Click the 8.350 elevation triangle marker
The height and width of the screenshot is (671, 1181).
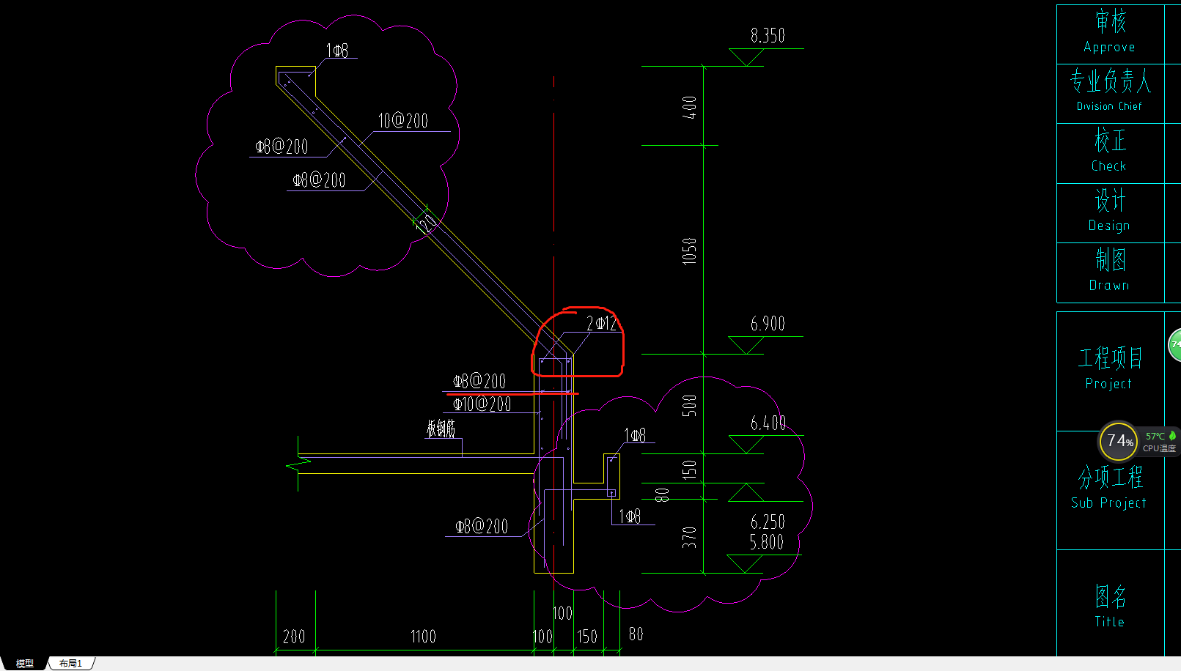click(x=746, y=57)
